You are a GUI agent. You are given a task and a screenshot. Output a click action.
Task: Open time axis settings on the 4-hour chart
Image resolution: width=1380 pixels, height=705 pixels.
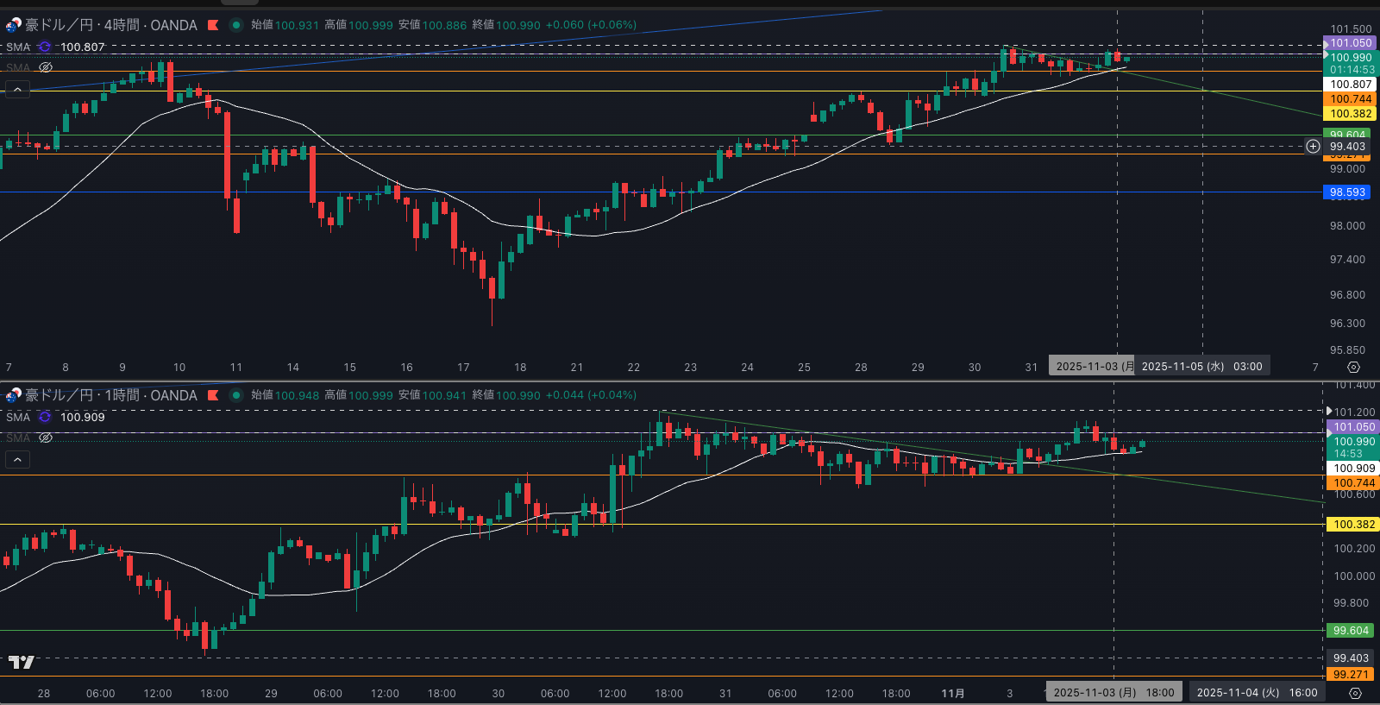(1353, 367)
